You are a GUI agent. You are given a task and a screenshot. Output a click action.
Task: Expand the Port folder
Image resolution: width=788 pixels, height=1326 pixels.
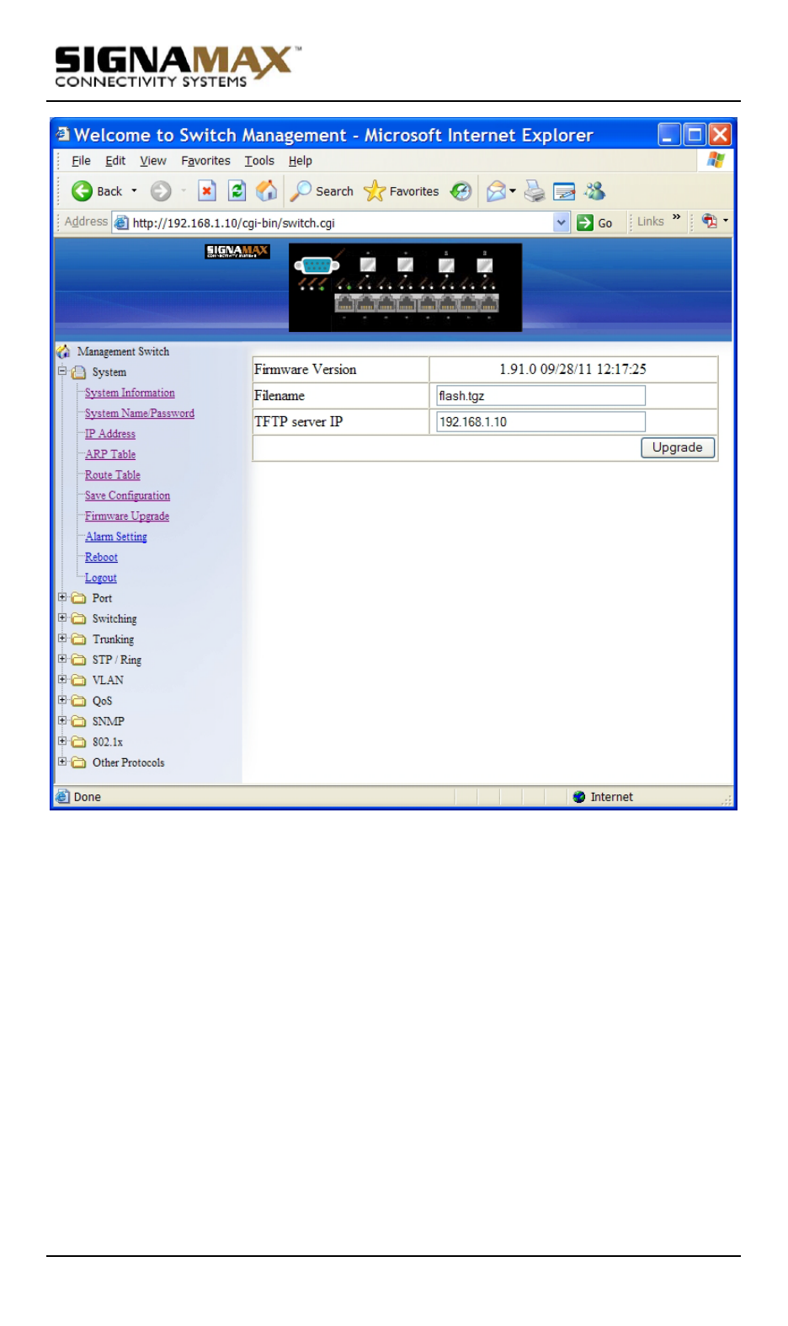point(62,597)
